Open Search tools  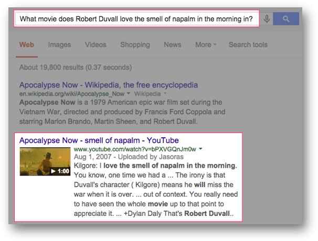(x=248, y=45)
